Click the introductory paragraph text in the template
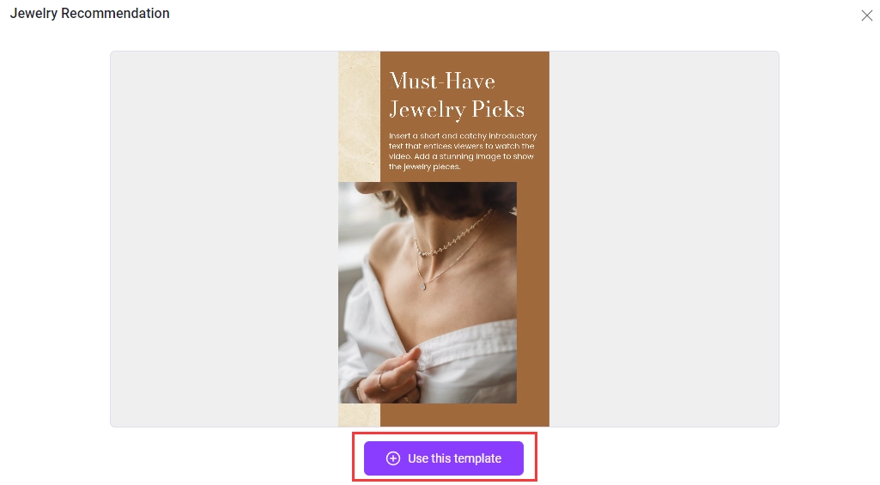880x485 pixels. (x=463, y=151)
